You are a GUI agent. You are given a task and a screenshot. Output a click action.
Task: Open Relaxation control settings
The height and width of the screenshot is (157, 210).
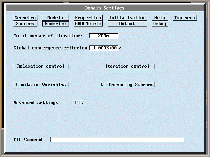click(x=41, y=66)
